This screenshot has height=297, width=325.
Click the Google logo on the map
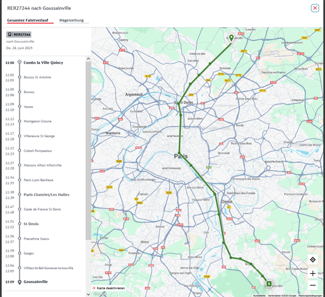pos(100,294)
